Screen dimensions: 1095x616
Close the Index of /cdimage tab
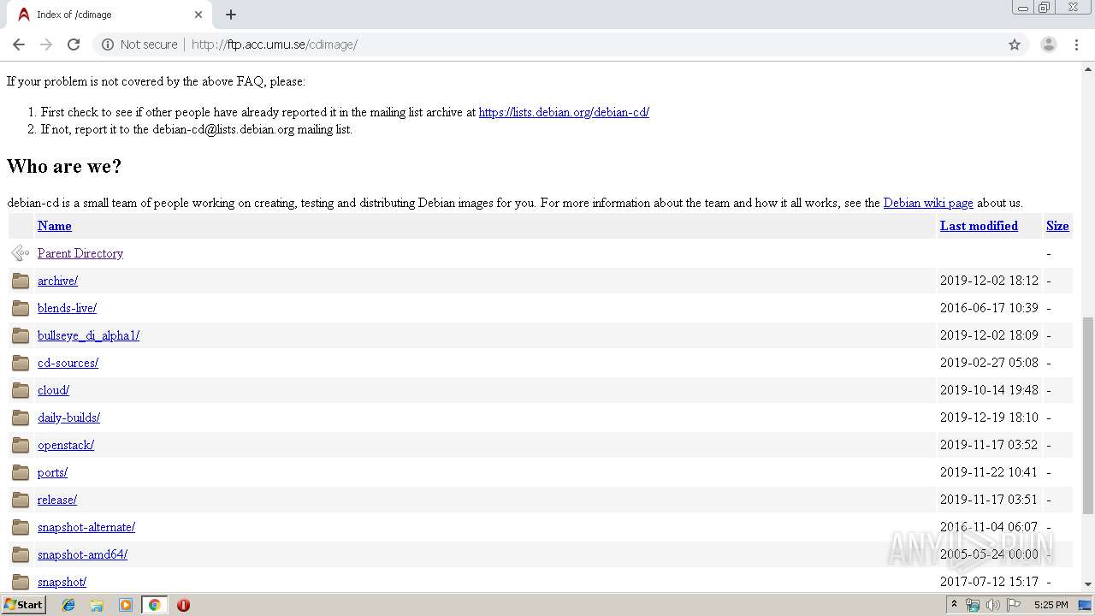click(x=198, y=15)
